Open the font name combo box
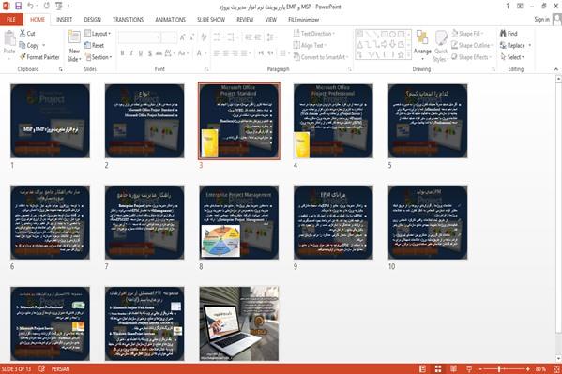This screenshot has height=374, width=562. point(139,37)
